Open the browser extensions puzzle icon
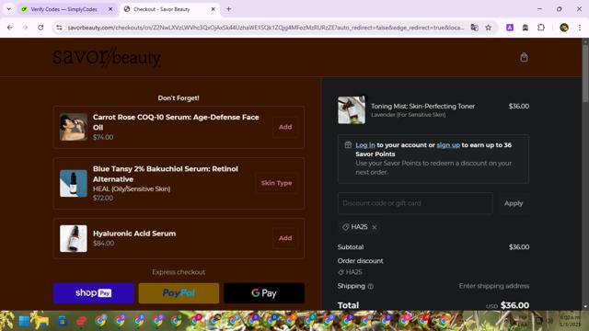Viewport: 589px width, 331px height. [541, 28]
